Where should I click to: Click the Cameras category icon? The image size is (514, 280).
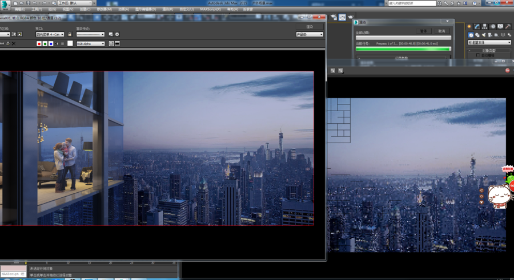pos(490,35)
